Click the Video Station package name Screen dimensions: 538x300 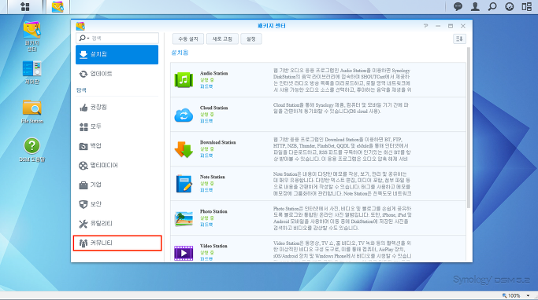coord(213,246)
